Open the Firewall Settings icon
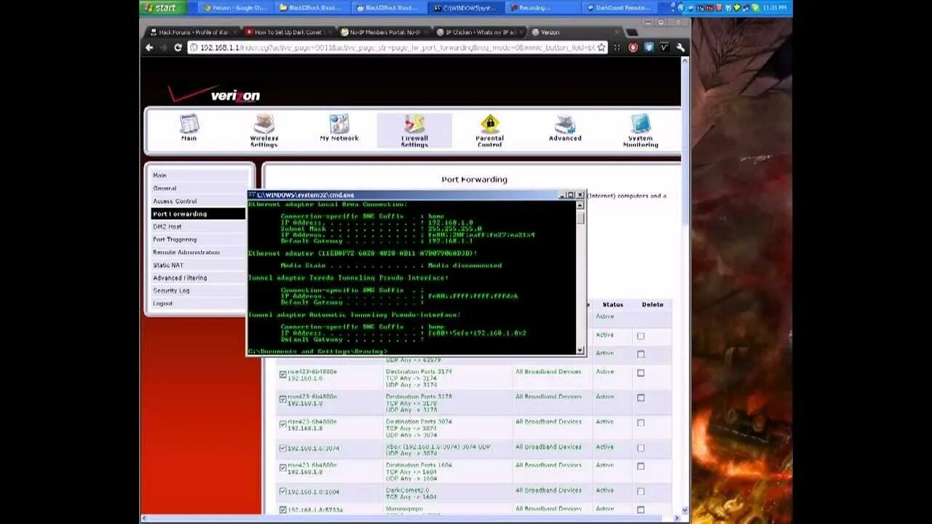The image size is (932, 524). [414, 131]
